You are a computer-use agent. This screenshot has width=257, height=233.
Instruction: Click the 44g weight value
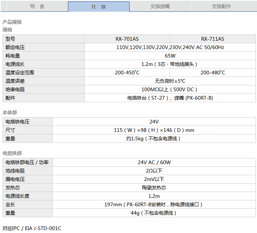click(154, 213)
